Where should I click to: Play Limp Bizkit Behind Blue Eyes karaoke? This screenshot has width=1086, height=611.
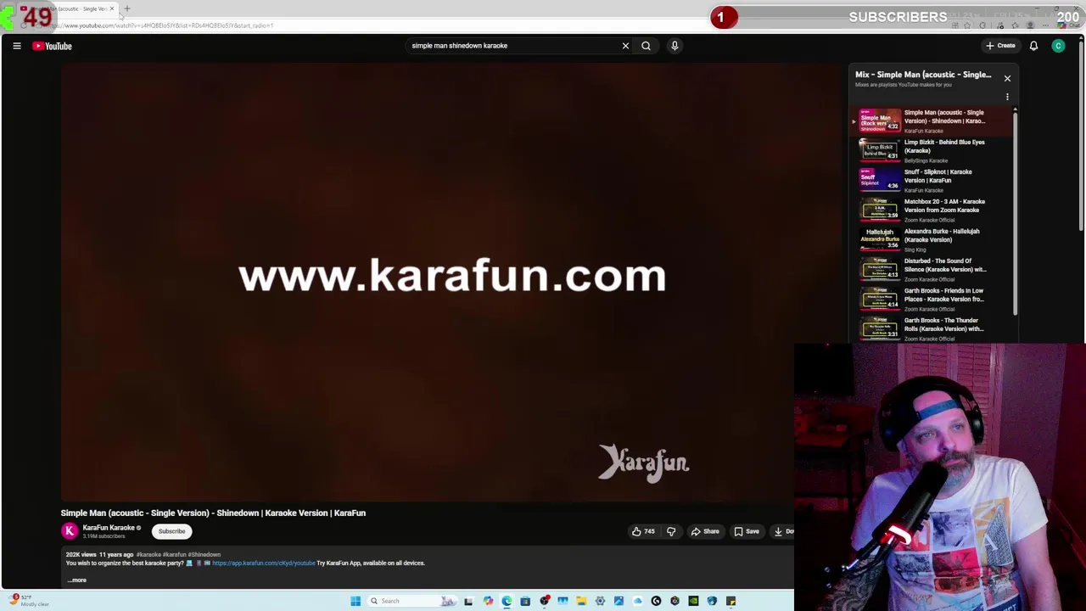(x=933, y=150)
